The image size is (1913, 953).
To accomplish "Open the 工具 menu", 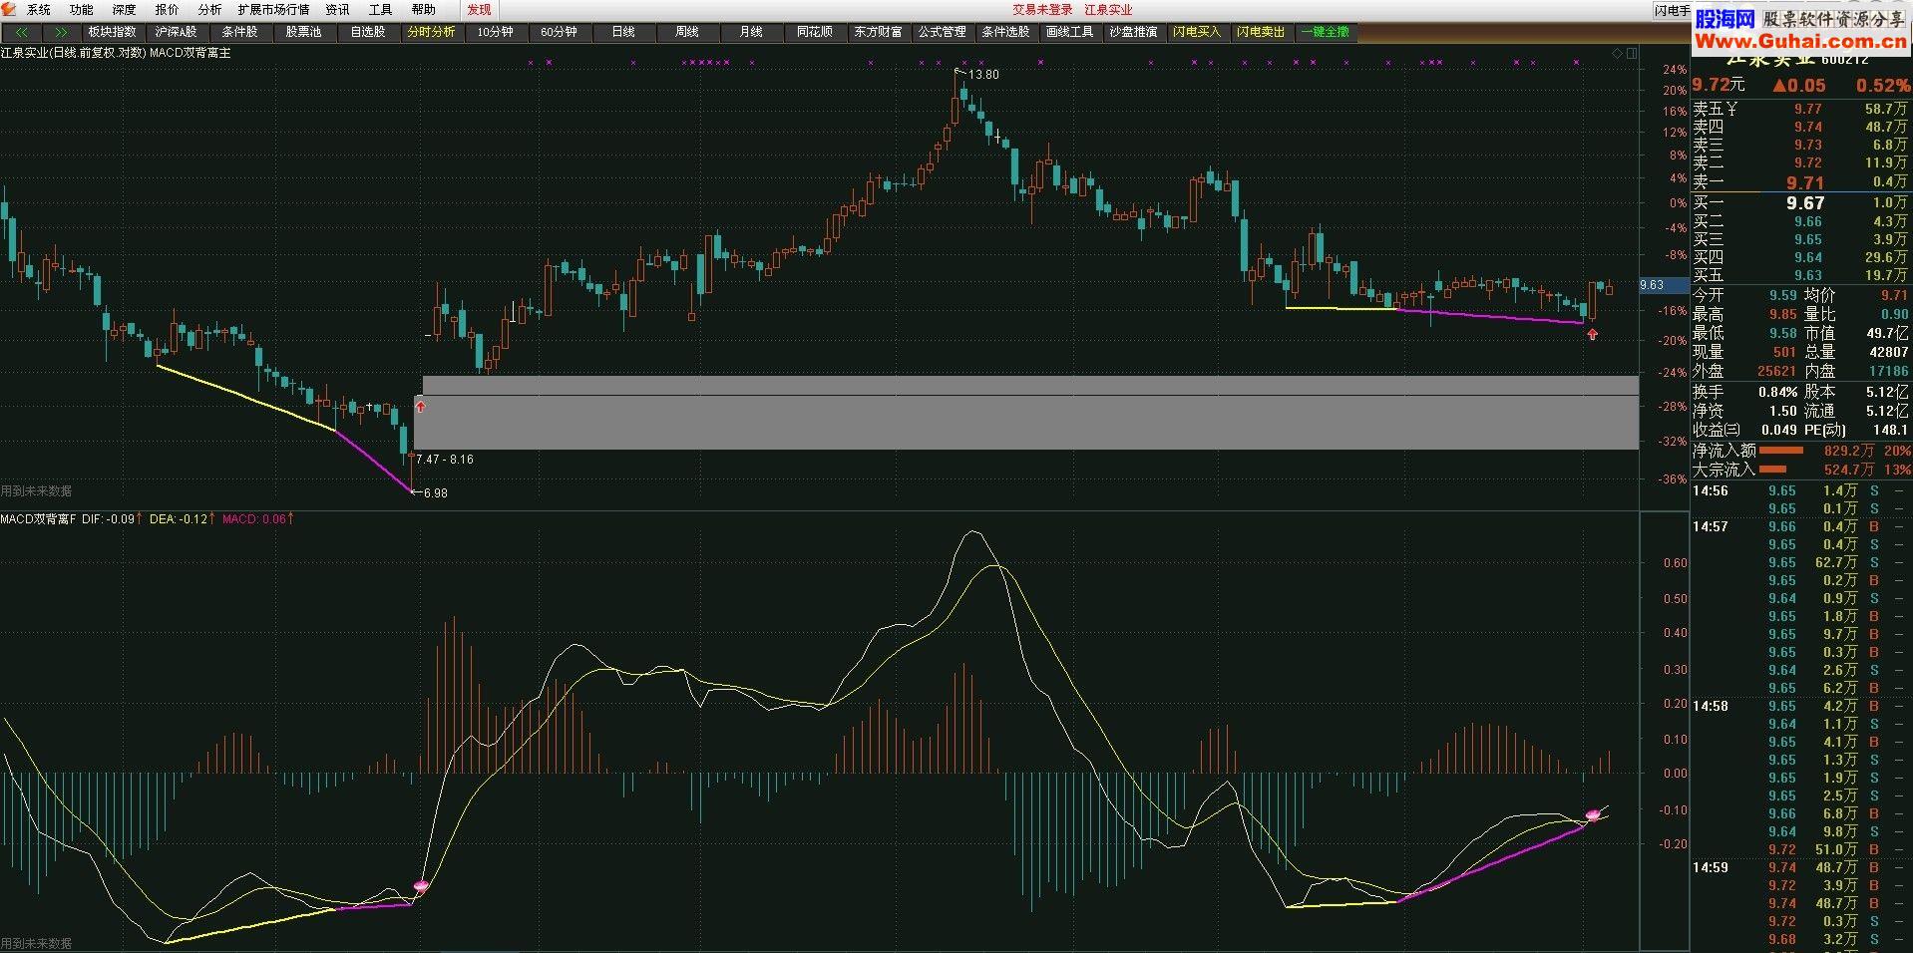I will click(381, 10).
